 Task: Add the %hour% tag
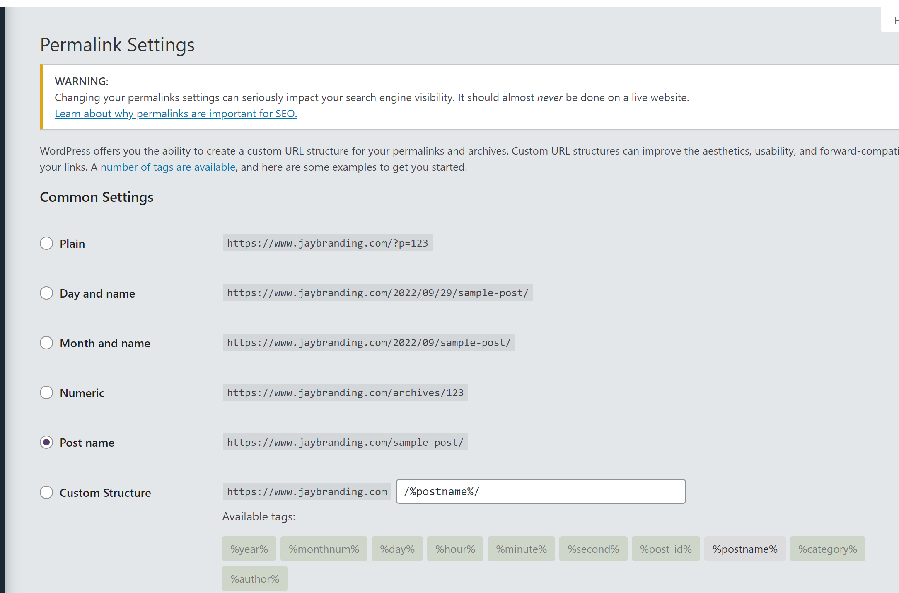click(x=455, y=549)
